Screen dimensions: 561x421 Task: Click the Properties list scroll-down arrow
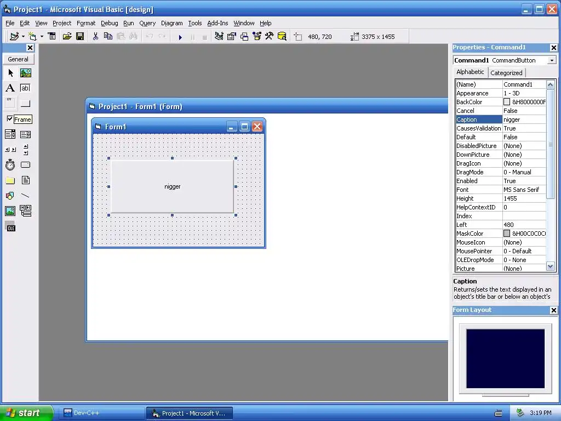point(550,266)
